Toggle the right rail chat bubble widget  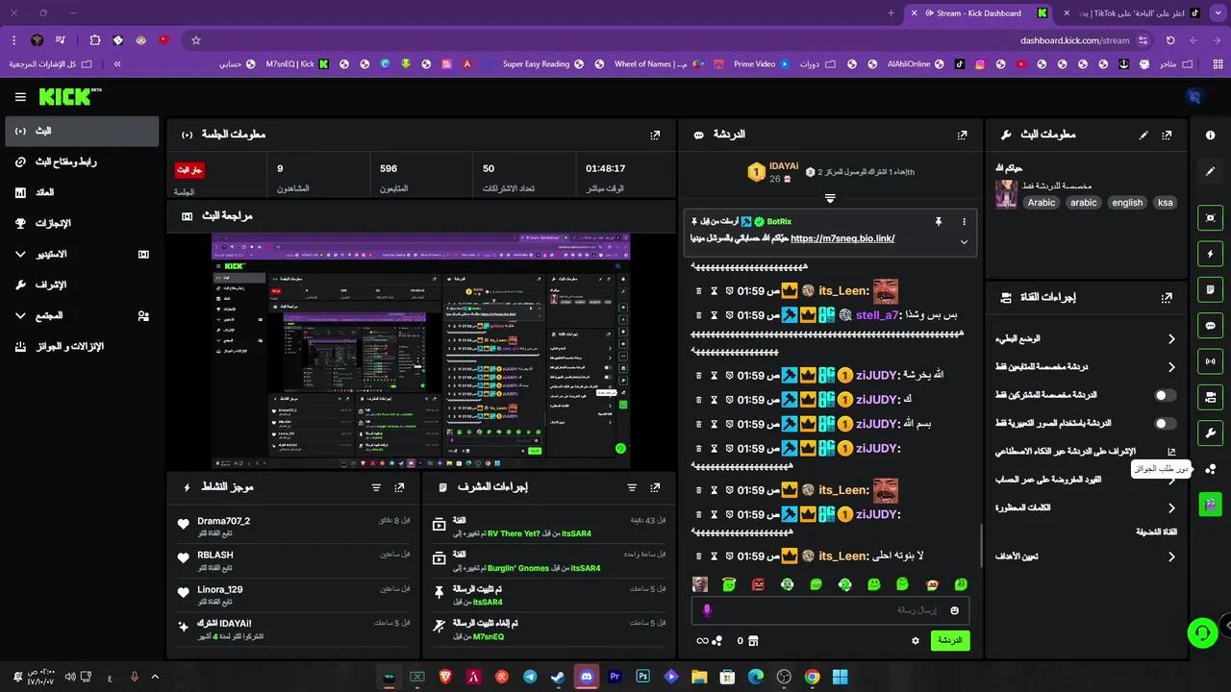[1211, 326]
